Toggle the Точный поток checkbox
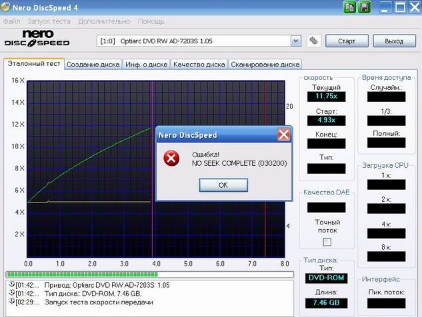Viewport: 422px width, 317px height. click(x=327, y=242)
